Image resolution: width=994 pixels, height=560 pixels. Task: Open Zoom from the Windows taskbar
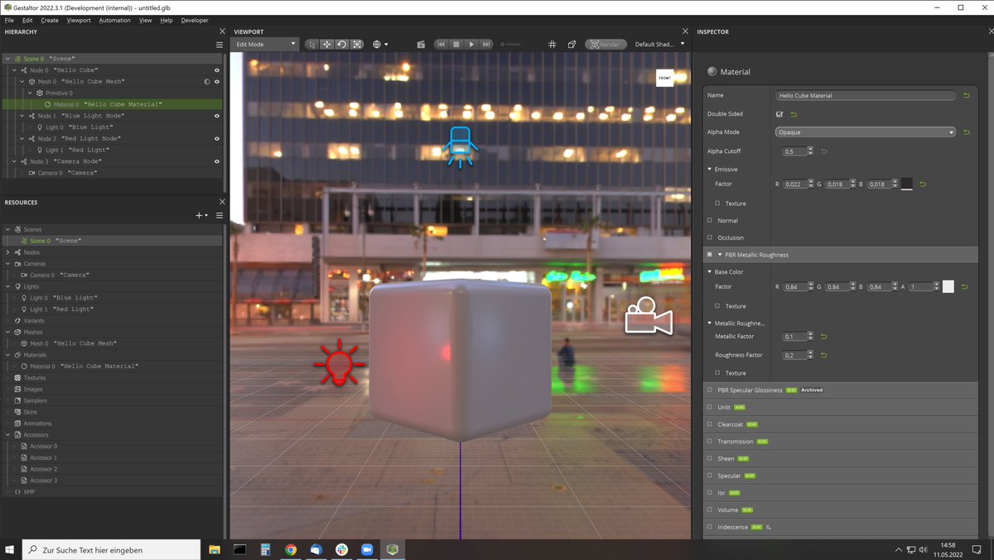[x=368, y=549]
